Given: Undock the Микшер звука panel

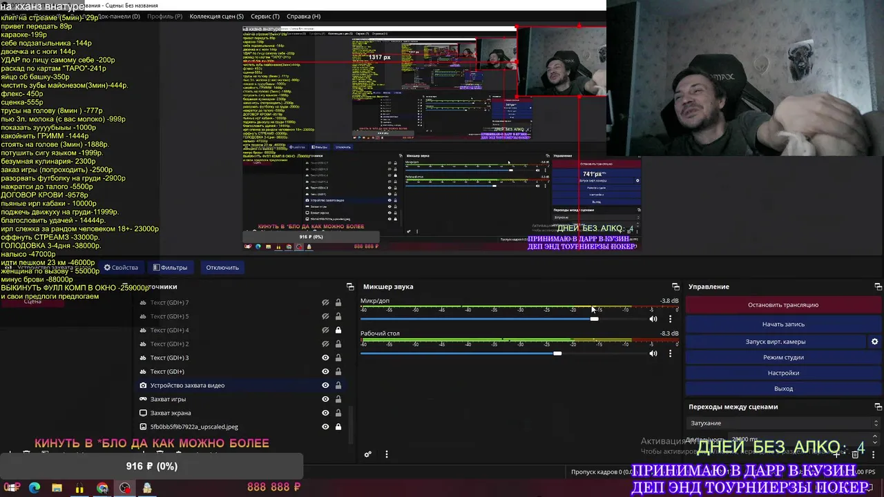Looking at the screenshot, I should tap(675, 286).
